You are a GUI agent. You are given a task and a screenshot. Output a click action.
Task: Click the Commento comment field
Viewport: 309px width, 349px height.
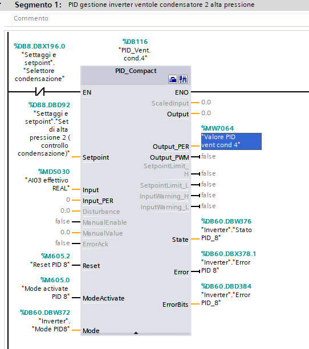(x=160, y=18)
